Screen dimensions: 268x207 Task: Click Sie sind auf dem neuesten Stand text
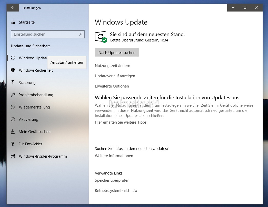(147, 34)
